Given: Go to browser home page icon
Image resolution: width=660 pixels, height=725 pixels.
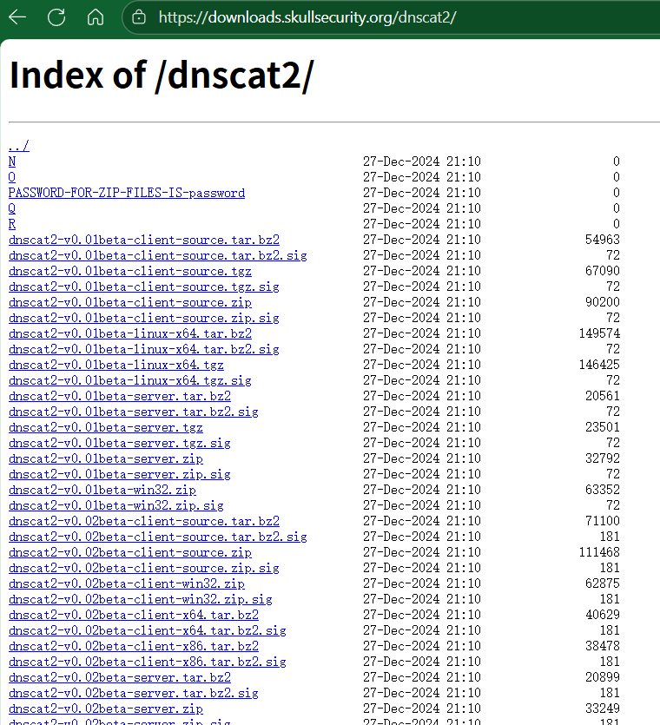Looking at the screenshot, I should [96, 17].
